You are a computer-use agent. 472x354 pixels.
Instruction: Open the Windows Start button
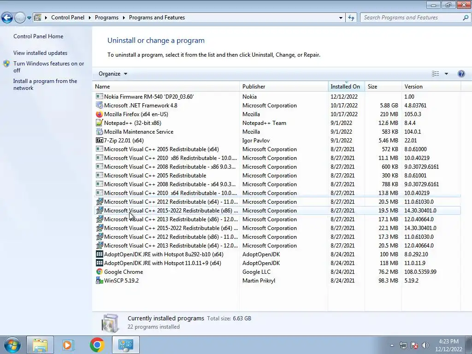12,345
